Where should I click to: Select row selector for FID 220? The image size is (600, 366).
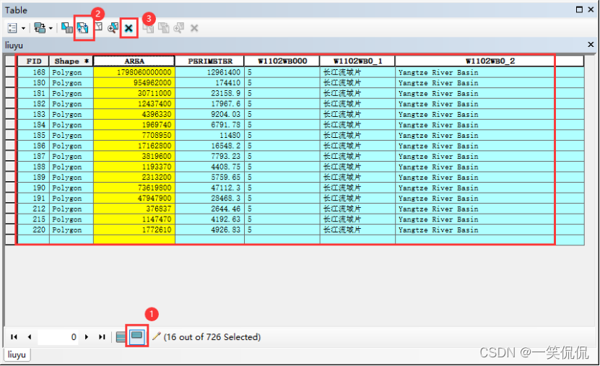point(10,230)
